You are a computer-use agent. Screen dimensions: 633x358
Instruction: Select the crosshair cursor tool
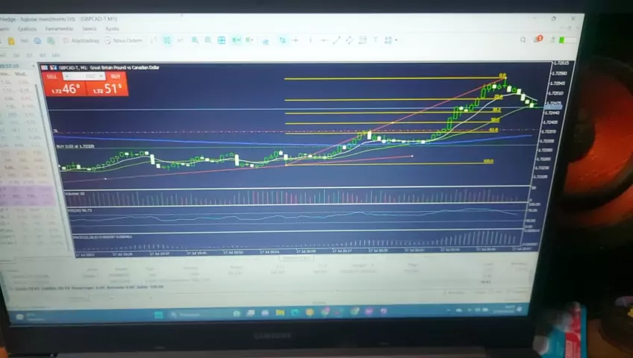tap(296, 40)
